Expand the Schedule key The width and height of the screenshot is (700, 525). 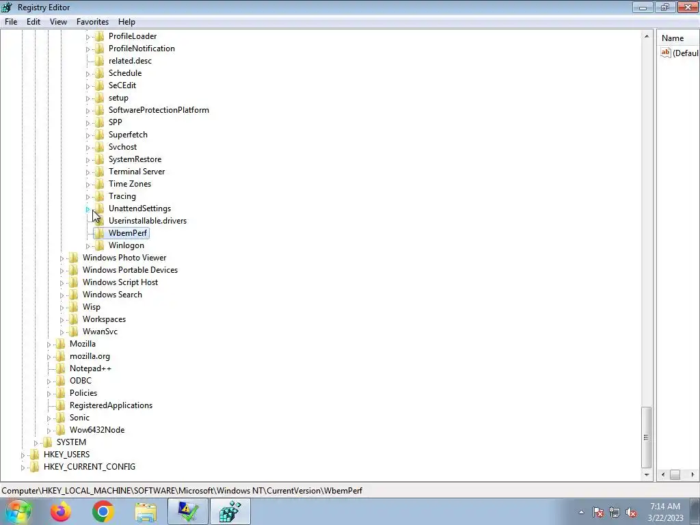pos(88,74)
